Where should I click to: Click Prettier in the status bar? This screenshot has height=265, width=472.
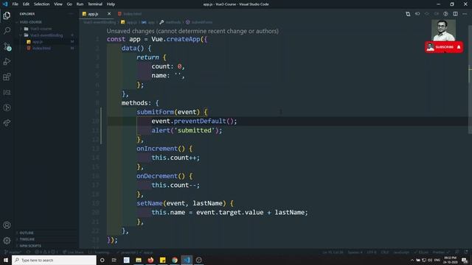pos(440,252)
